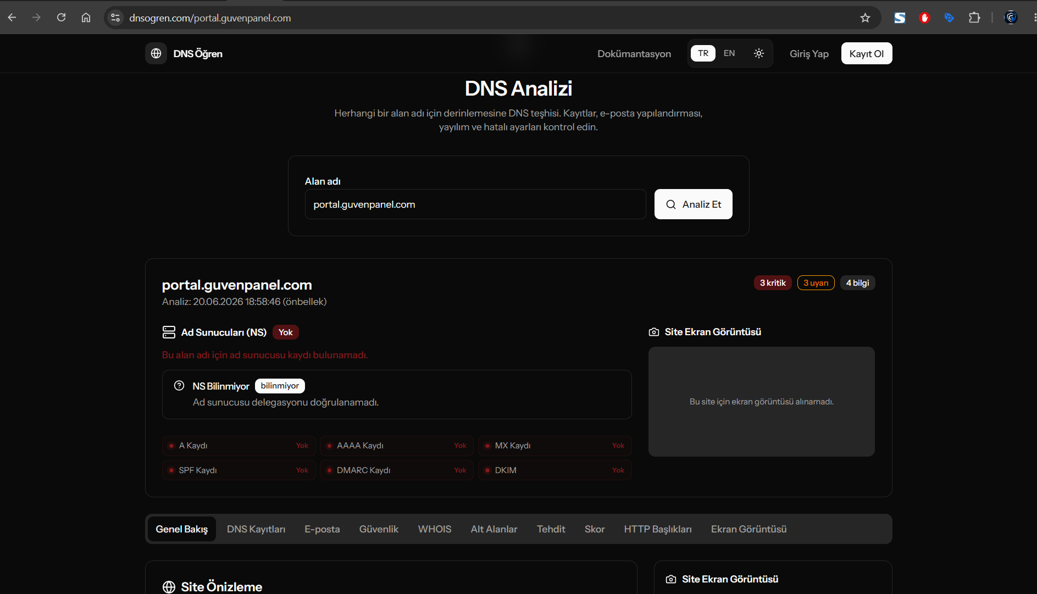The image size is (1037, 594).
Task: Click the Ad Sunucuları server icon
Action: point(169,332)
